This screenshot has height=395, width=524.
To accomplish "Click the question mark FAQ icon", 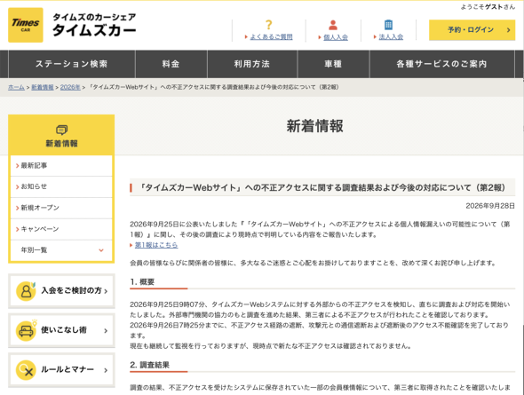I will 269,25.
